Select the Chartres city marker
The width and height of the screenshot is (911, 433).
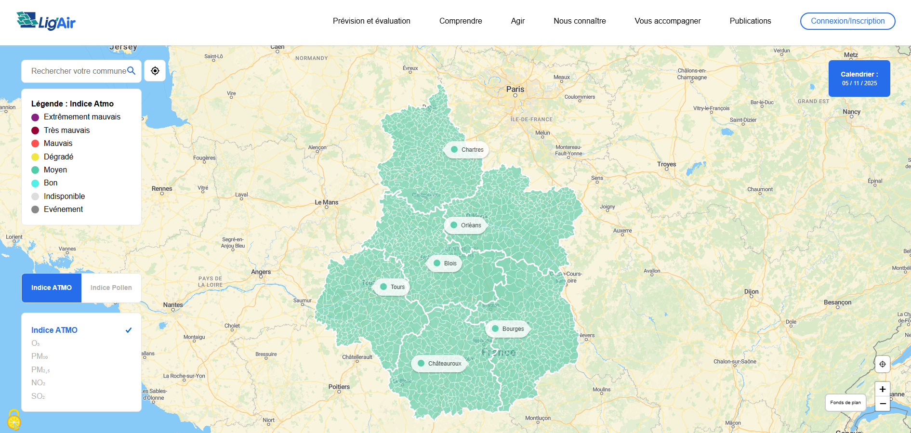pyautogui.click(x=466, y=150)
